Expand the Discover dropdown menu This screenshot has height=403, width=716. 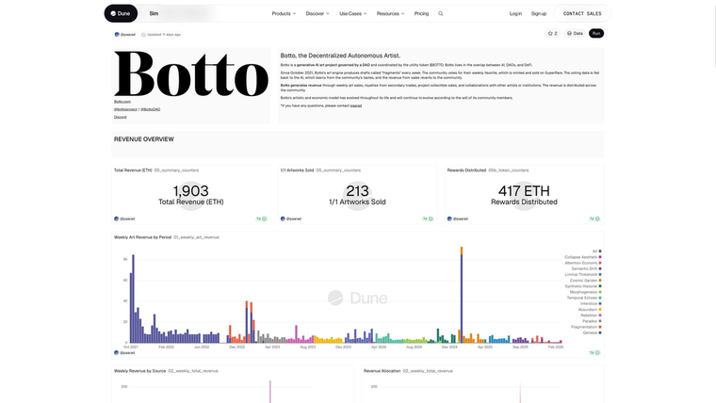coord(317,14)
